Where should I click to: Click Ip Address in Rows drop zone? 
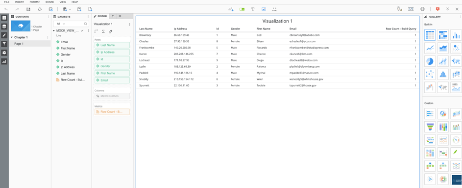[x=112, y=52]
